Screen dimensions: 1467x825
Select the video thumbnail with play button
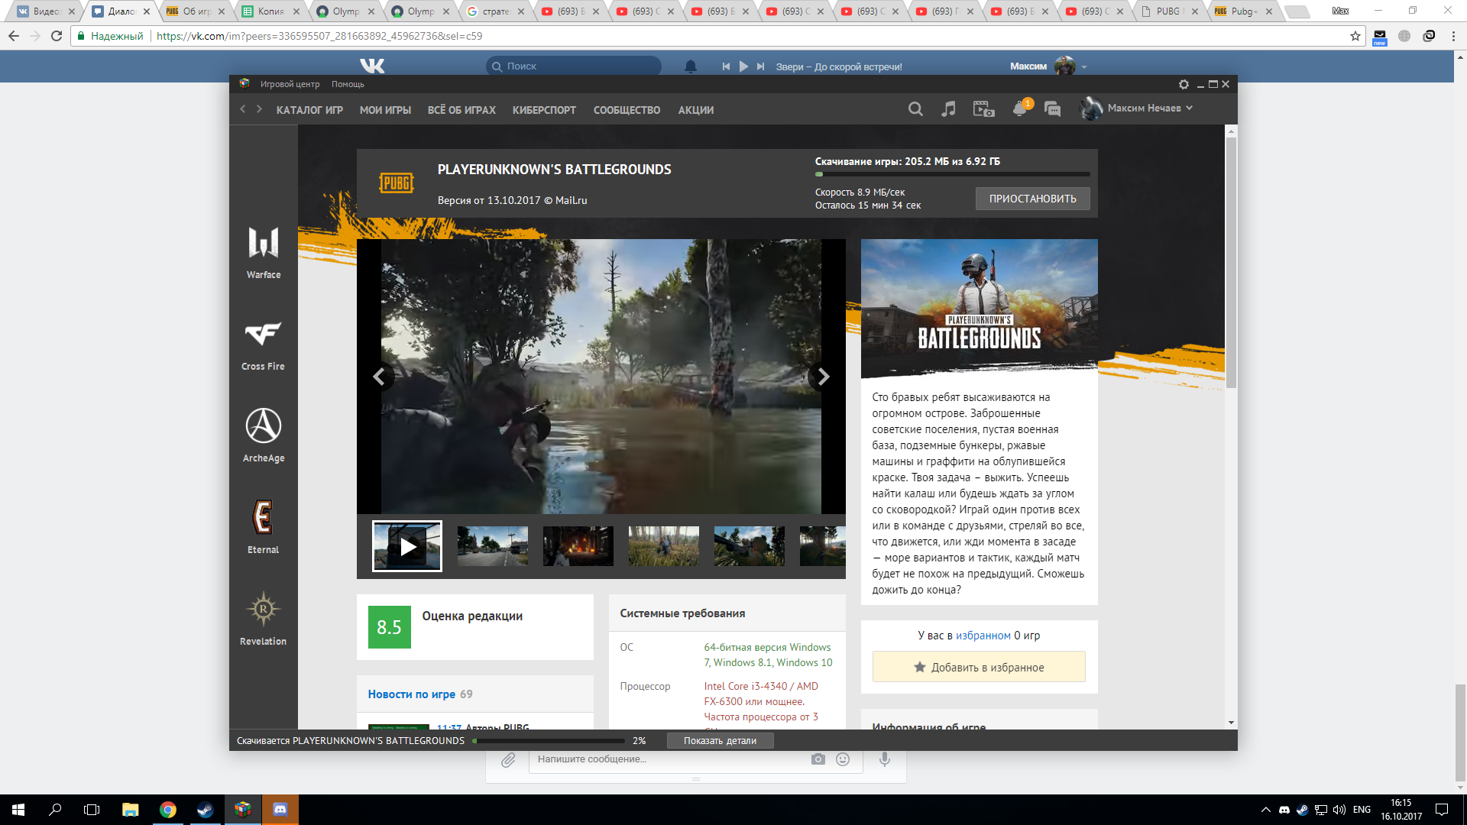[407, 546]
